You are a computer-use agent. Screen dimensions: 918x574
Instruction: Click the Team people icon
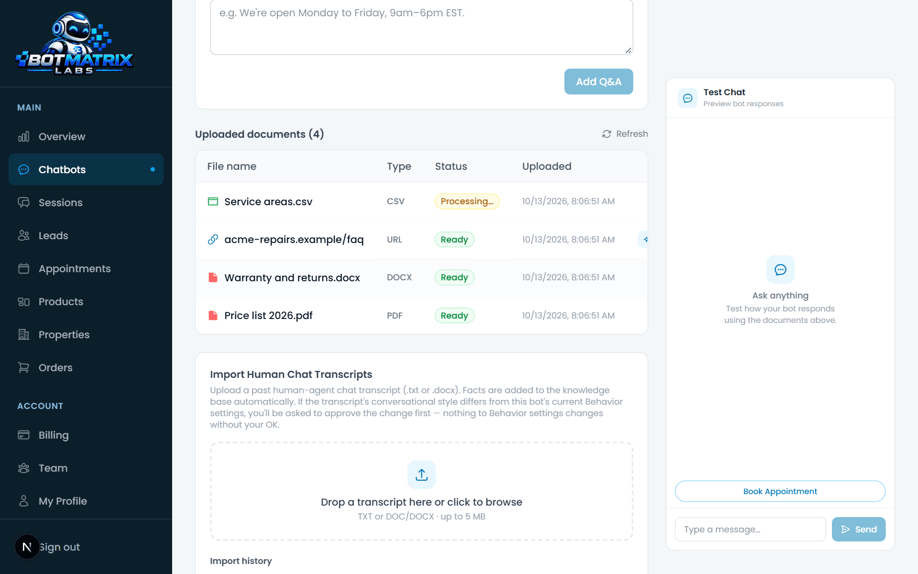[23, 468]
